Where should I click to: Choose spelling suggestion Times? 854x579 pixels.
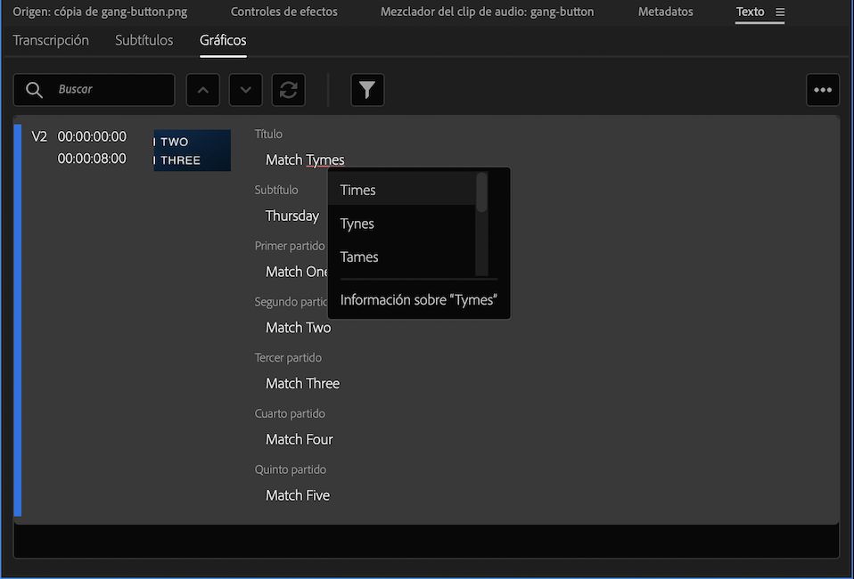click(x=402, y=190)
